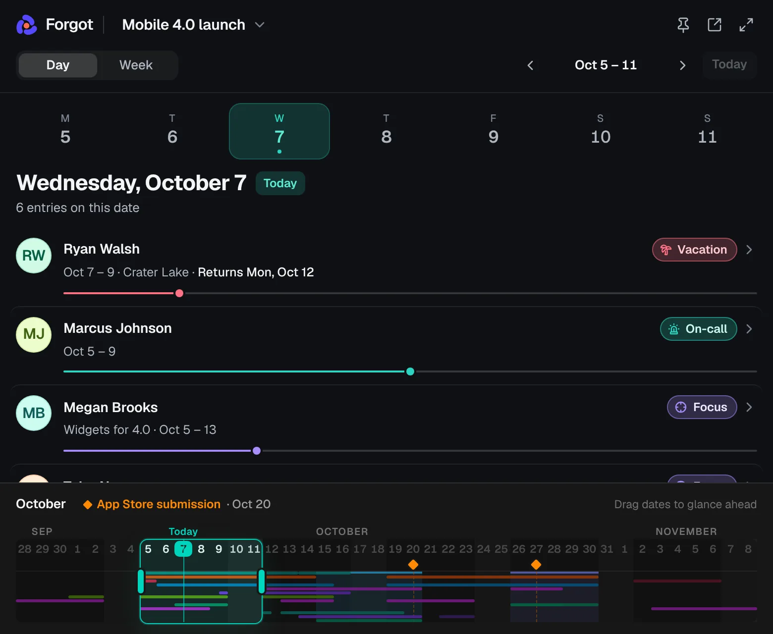The image size is (773, 634).
Task: Click the Vacation badge for Ryan Walsh
Action: 695,250
